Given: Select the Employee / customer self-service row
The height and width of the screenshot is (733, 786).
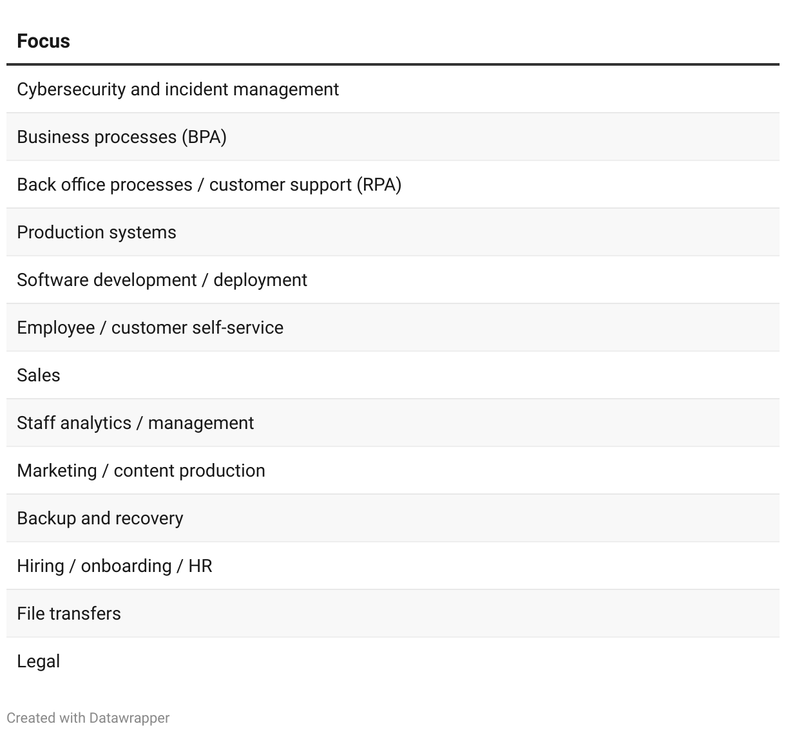Looking at the screenshot, I should [150, 328].
